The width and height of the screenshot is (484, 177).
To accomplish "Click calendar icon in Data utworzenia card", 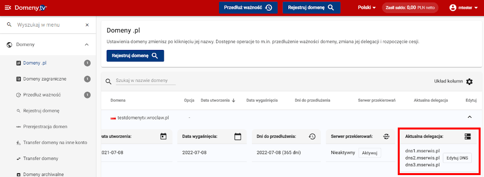I will point(163,136).
